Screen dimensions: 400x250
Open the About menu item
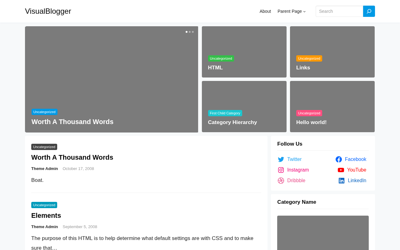click(x=265, y=11)
